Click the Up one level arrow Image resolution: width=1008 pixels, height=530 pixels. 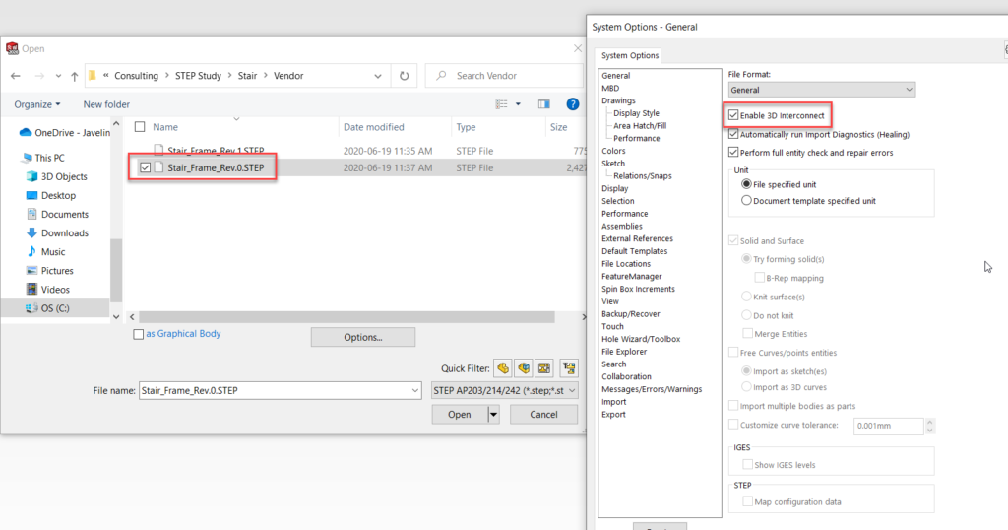point(75,76)
